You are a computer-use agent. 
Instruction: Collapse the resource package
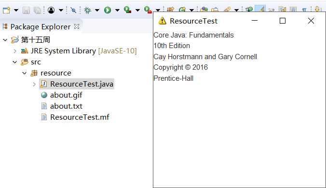[24, 73]
